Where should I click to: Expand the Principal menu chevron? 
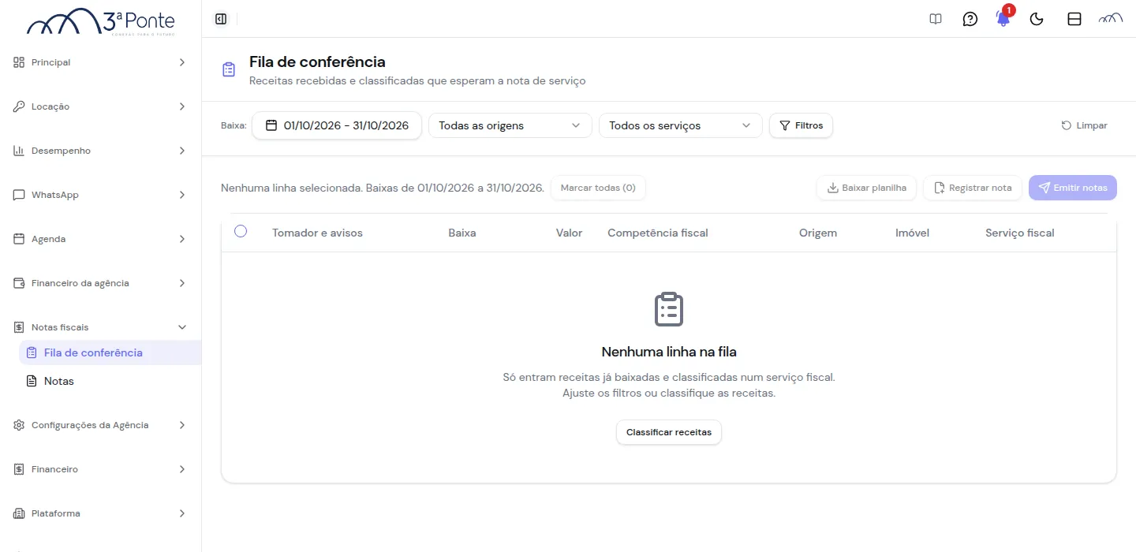(x=182, y=62)
